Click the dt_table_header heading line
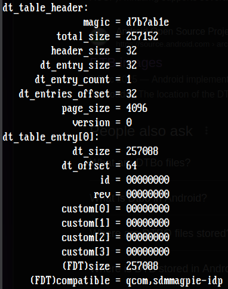This screenshot has width=228, height=289. 45,8
